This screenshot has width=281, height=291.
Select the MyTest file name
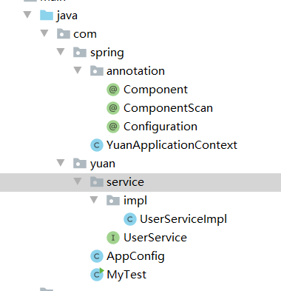pos(126,275)
